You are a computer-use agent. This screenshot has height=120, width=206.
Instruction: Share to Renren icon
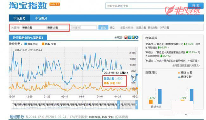137,37
